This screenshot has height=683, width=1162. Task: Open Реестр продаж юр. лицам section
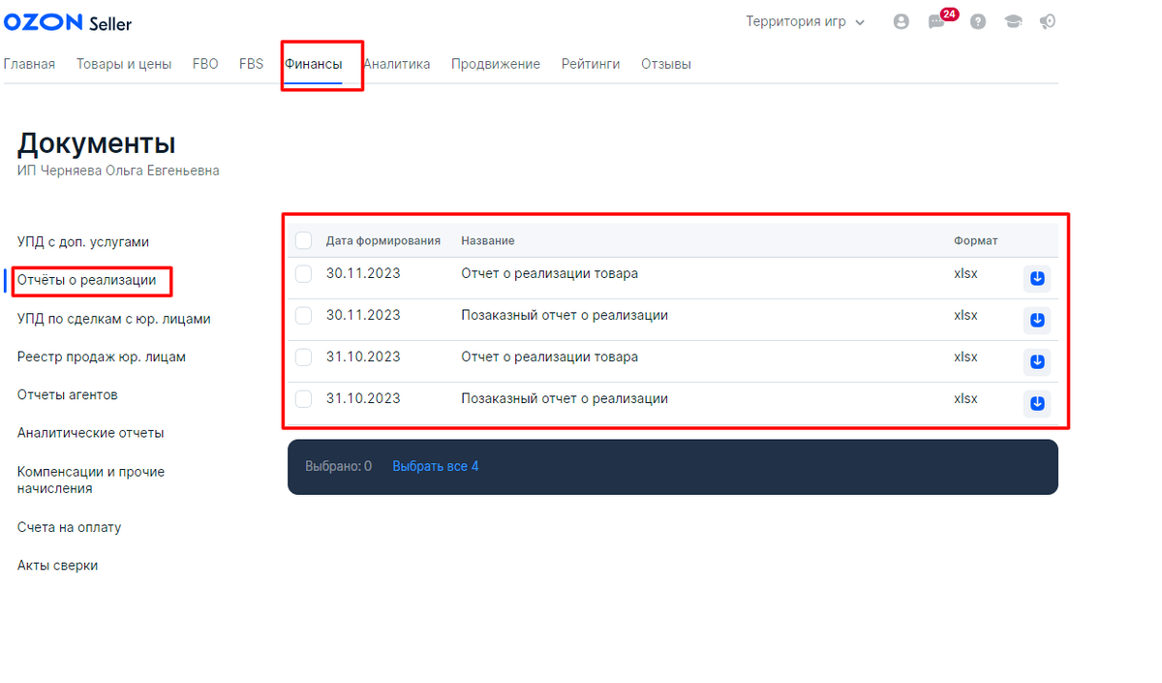[102, 357]
